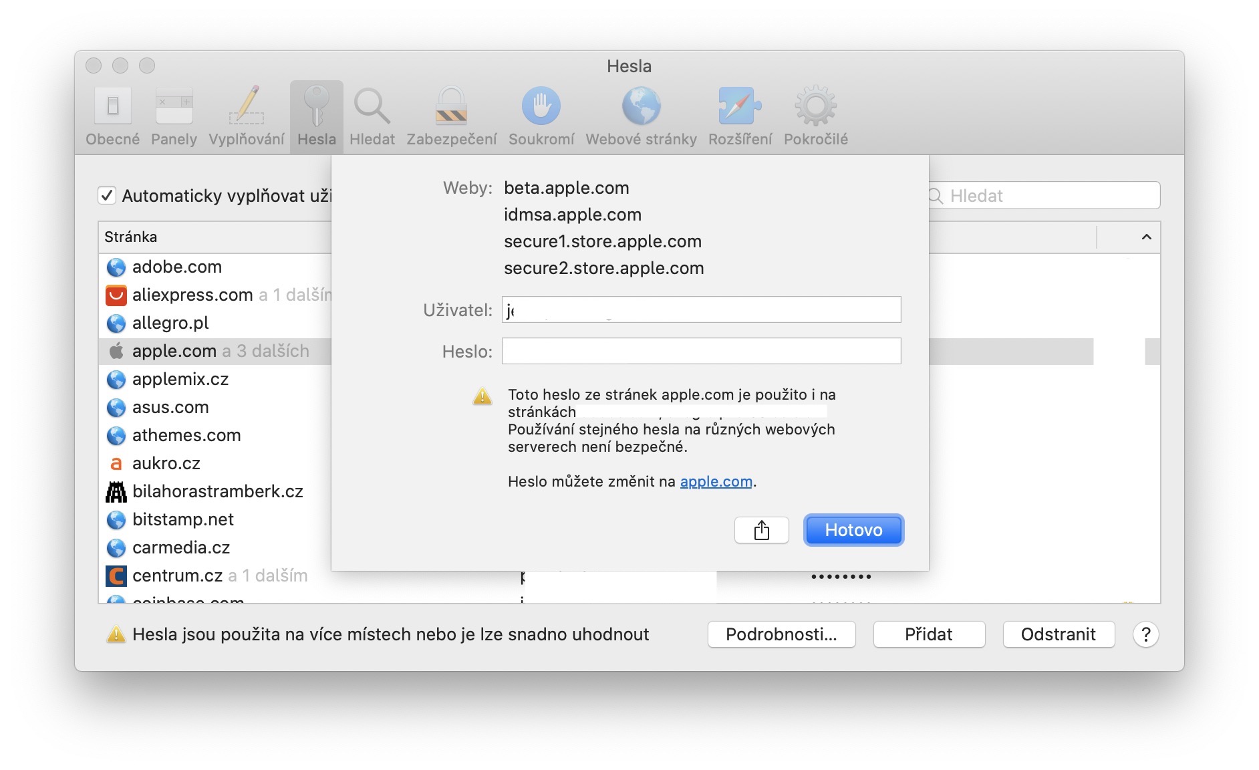Select the carmedia.cz row
This screenshot has height=770, width=1259.
[215, 548]
